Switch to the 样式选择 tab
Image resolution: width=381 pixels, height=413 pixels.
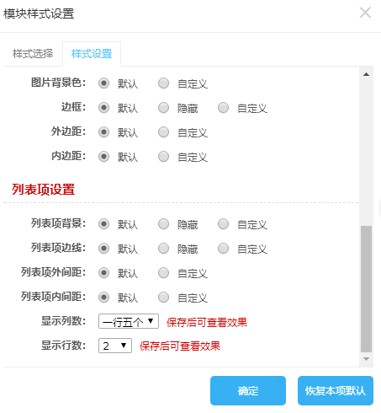click(x=33, y=54)
